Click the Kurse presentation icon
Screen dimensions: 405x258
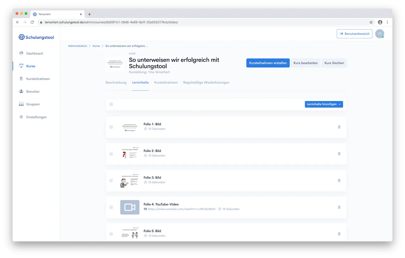pos(21,66)
